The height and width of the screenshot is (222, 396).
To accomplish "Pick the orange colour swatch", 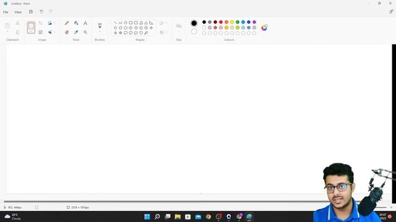I will 226,22.
